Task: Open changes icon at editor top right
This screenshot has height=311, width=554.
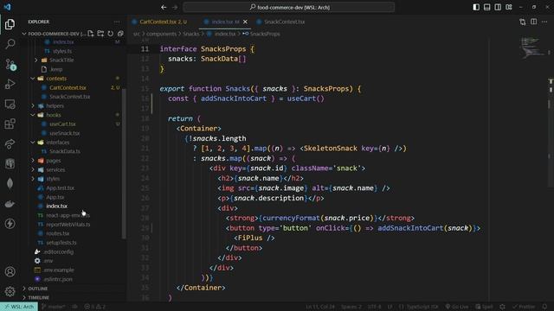Action: [x=523, y=22]
